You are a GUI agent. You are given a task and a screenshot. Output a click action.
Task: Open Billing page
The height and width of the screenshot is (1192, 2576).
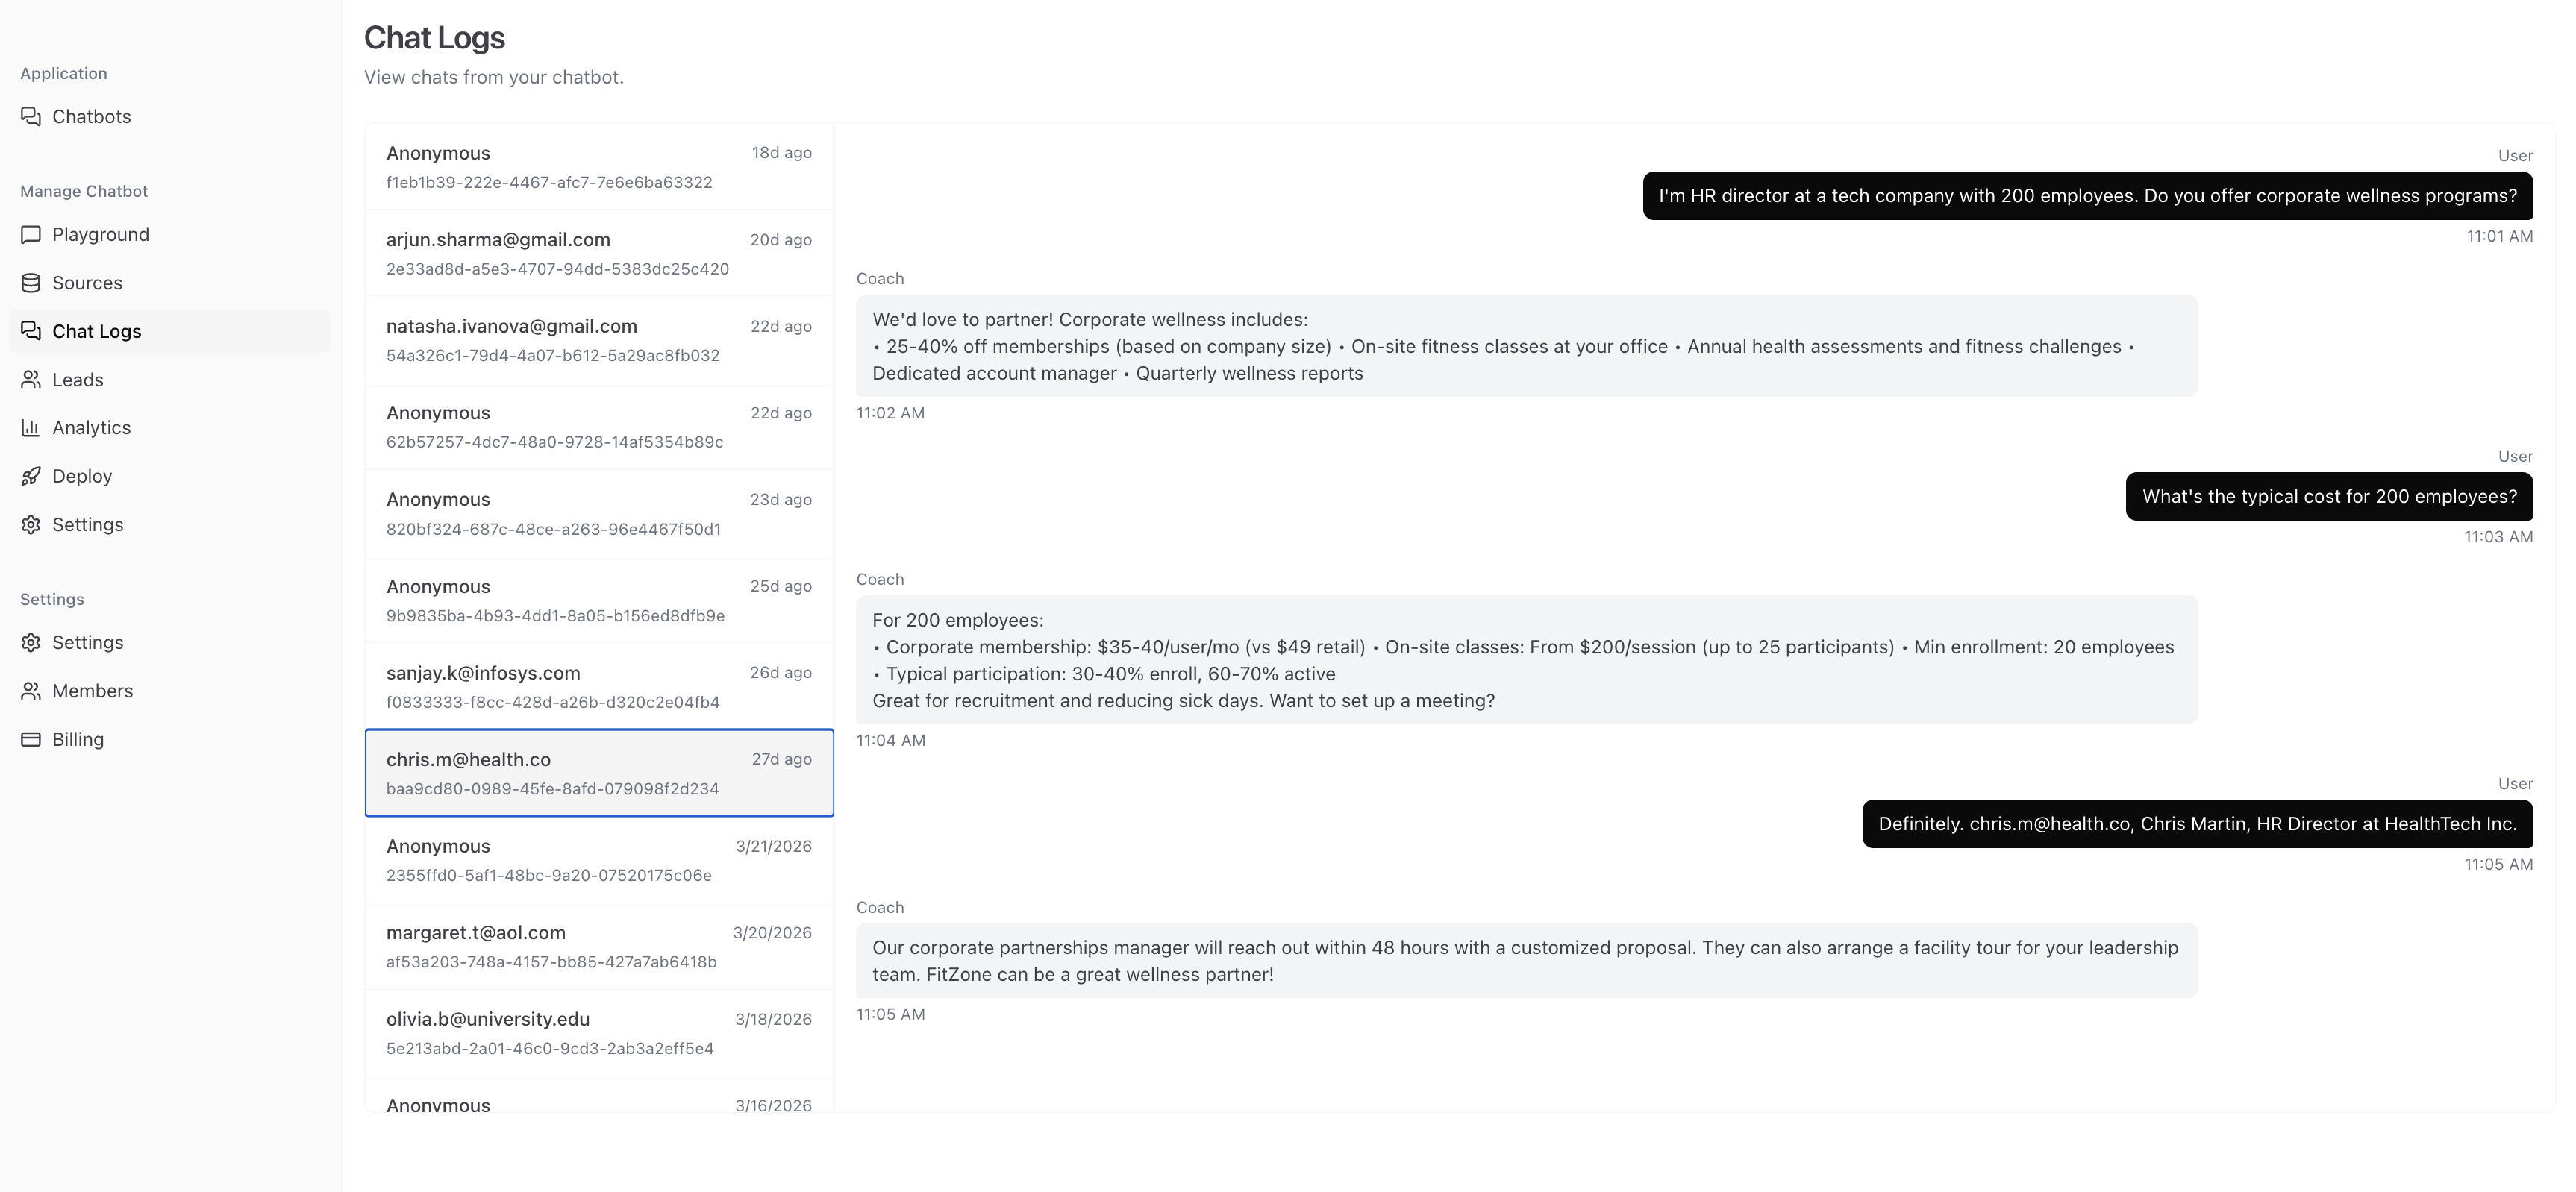click(169, 740)
